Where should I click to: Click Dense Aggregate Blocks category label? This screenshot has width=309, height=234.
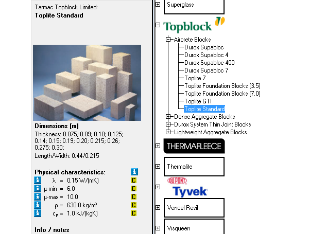(x=204, y=117)
